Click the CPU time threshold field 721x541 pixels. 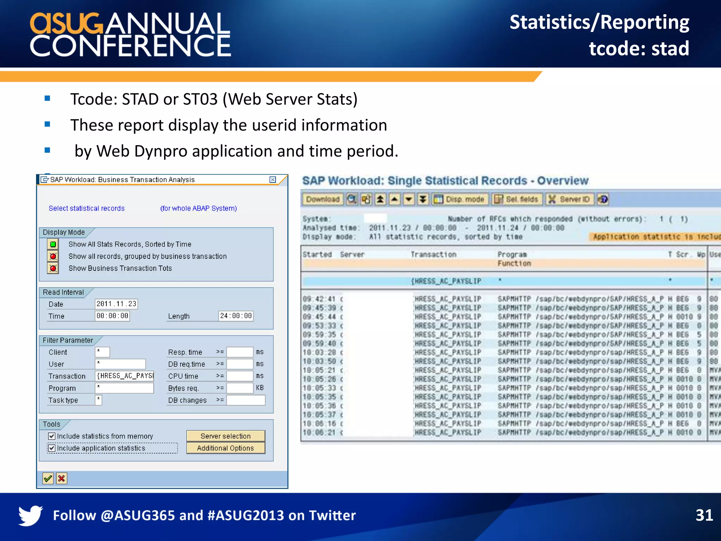point(240,376)
